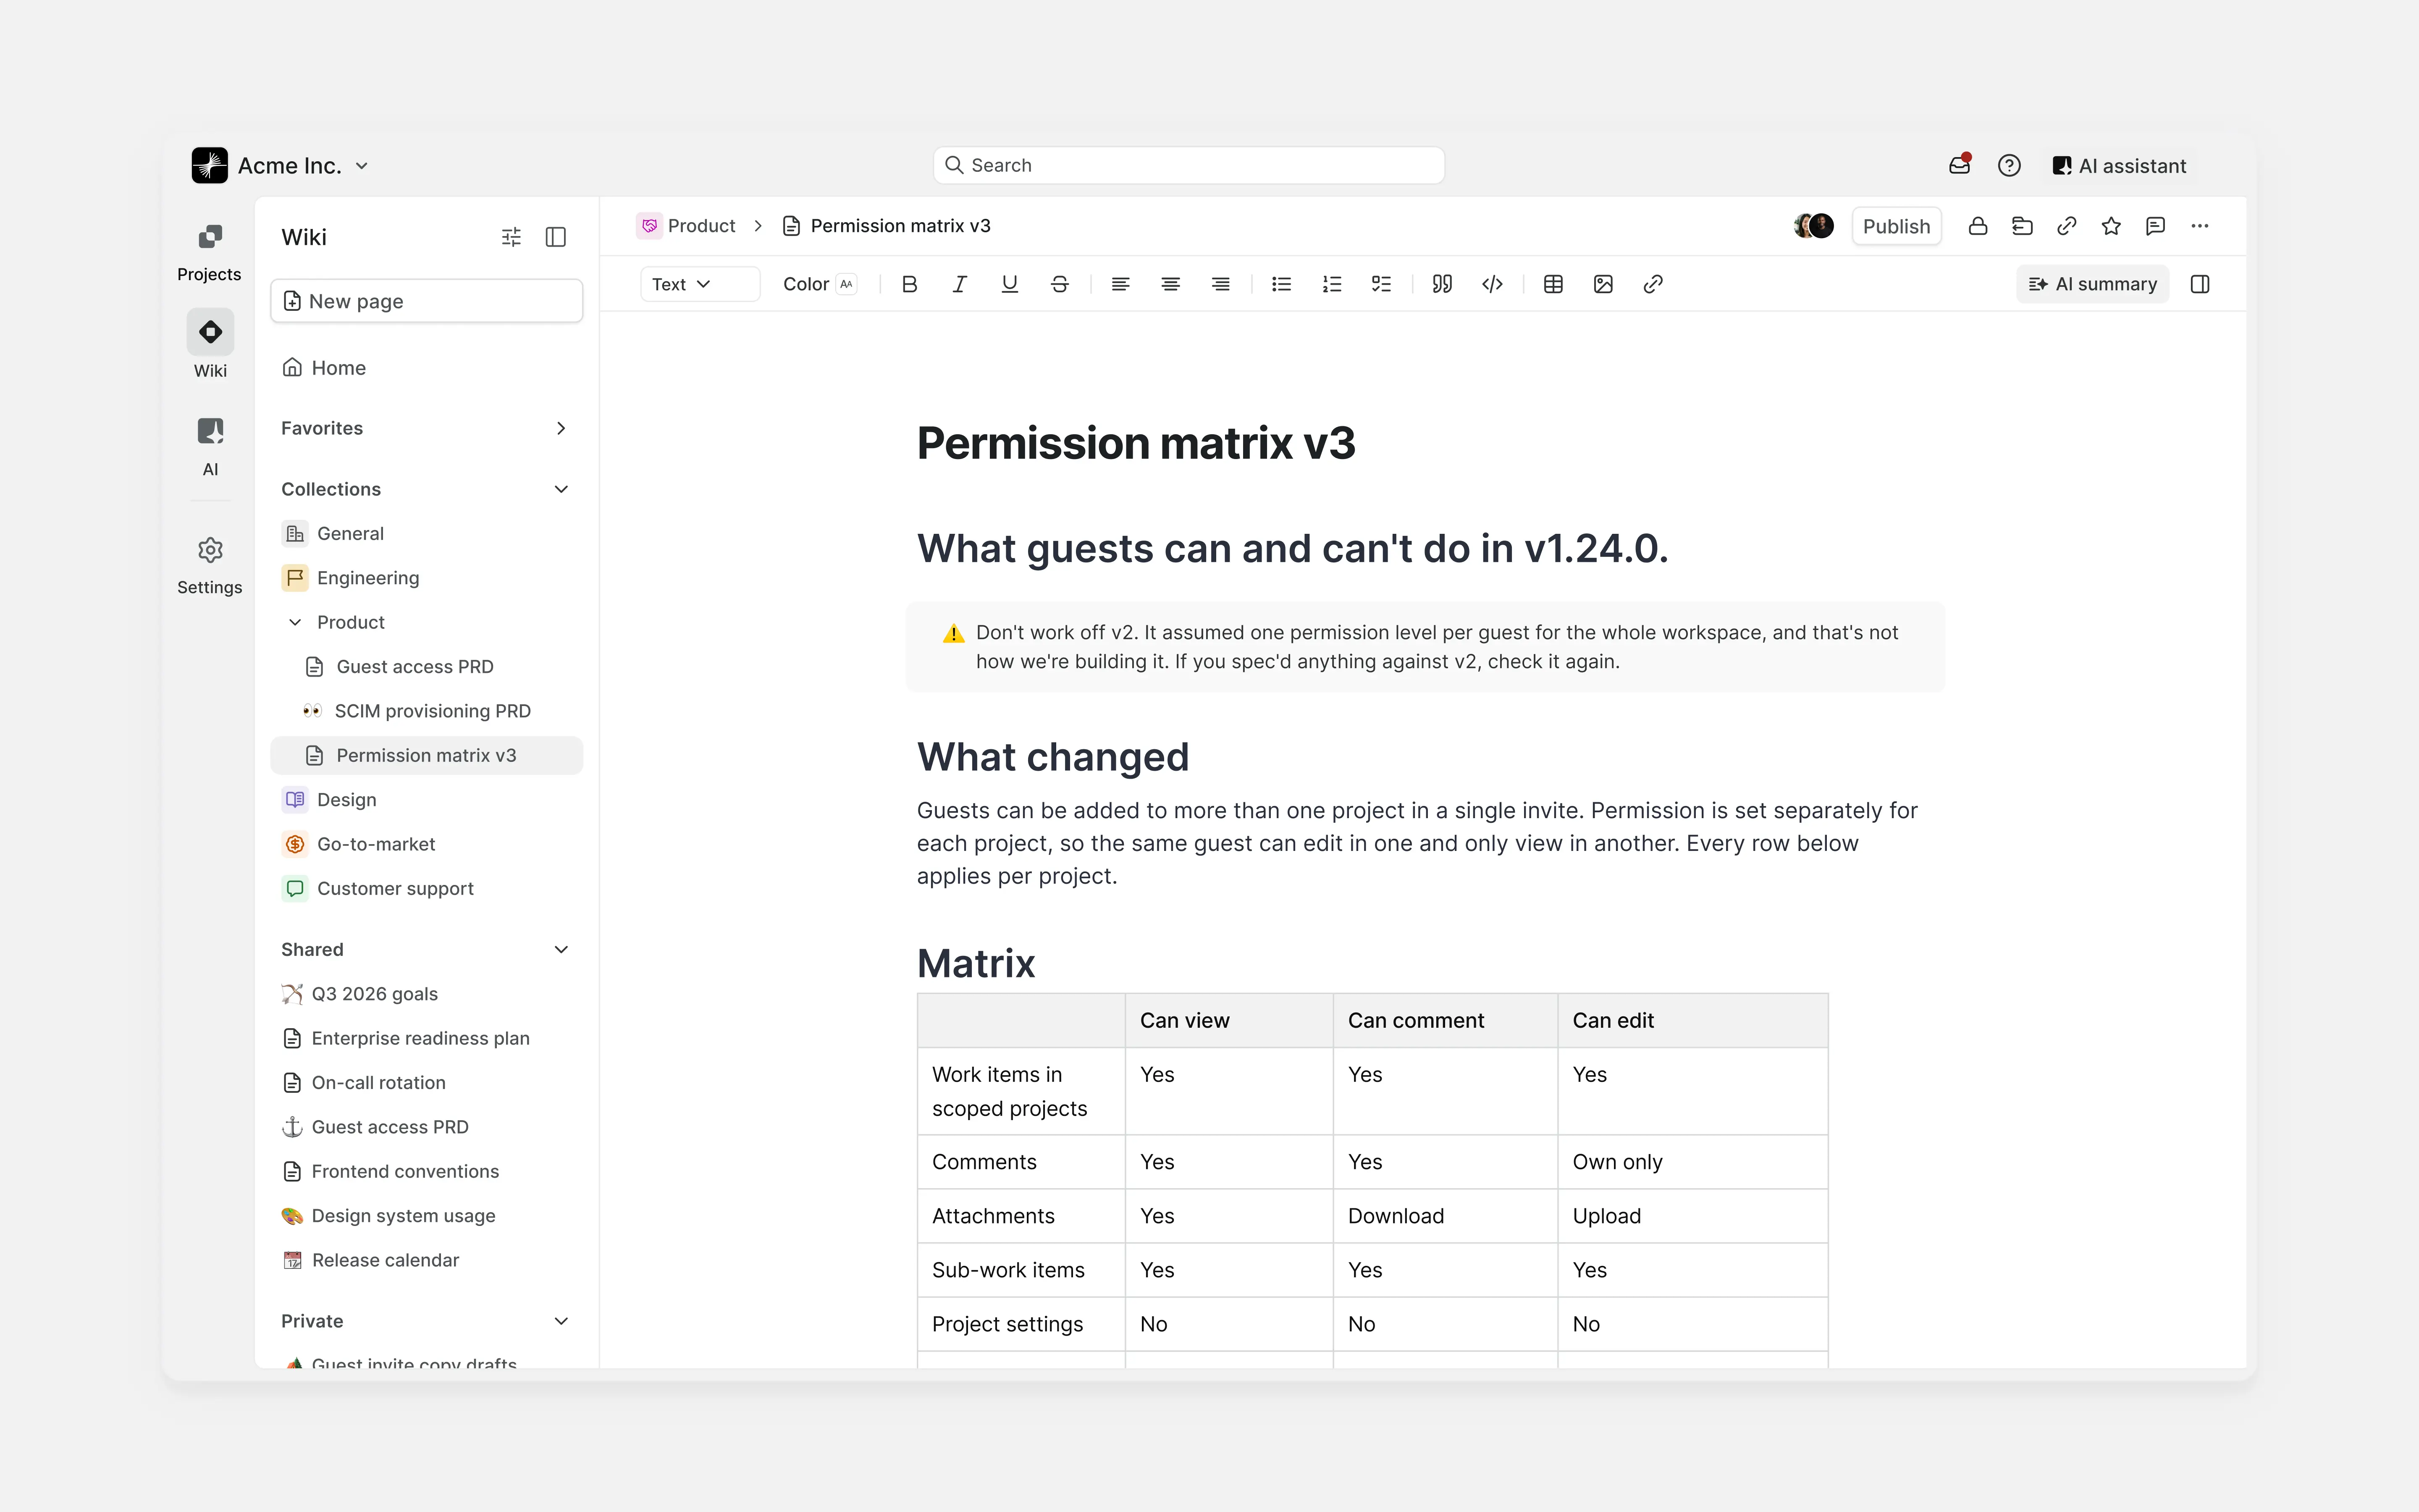Viewport: 2419px width, 1512px height.
Task: Open page comments
Action: click(2155, 226)
